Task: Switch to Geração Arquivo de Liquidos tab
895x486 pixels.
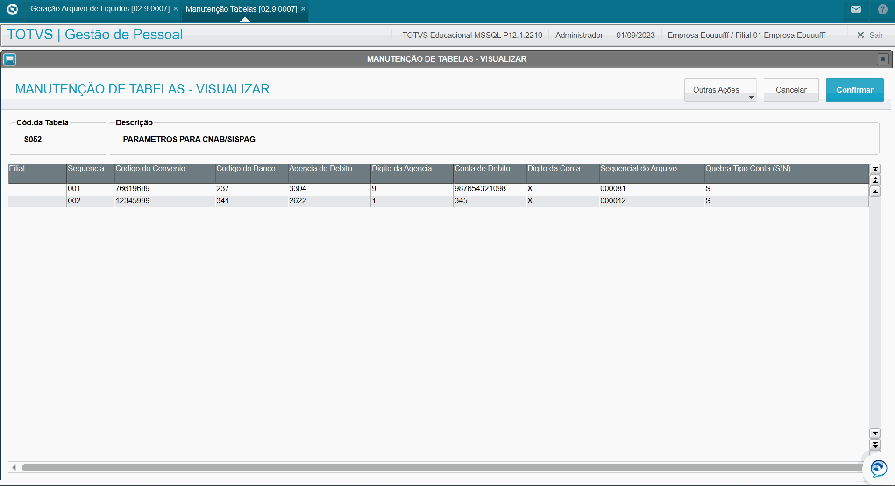Action: coord(99,9)
